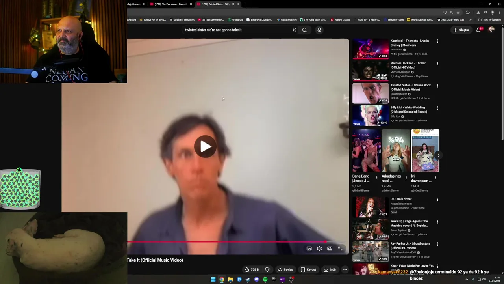Open options for Wake Up Rage Against cover
The height and width of the screenshot is (284, 504).
437,222
